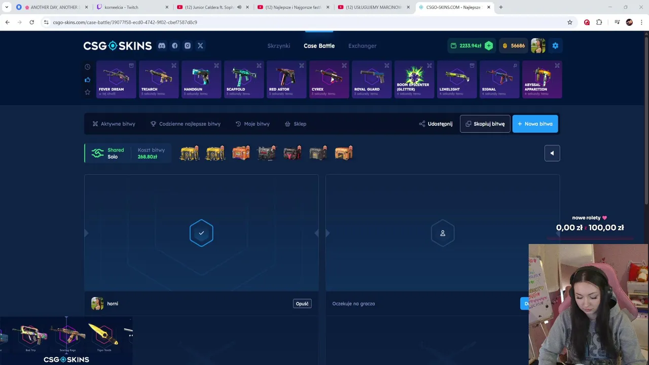Image resolution: width=649 pixels, height=365 pixels.
Task: Click the empty player slot hexagon
Action: click(x=443, y=233)
